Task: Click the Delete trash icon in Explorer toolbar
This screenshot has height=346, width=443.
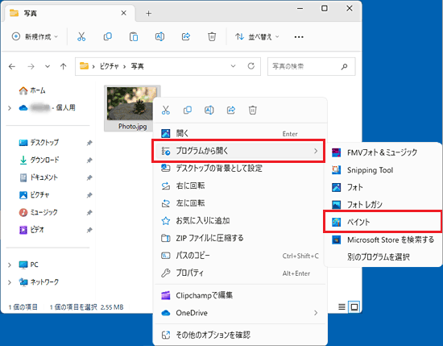Action: 212,37
